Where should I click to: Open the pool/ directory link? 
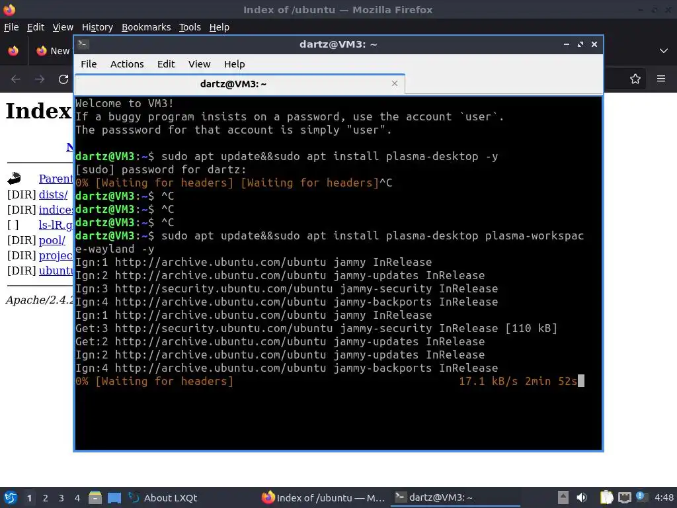(x=52, y=240)
